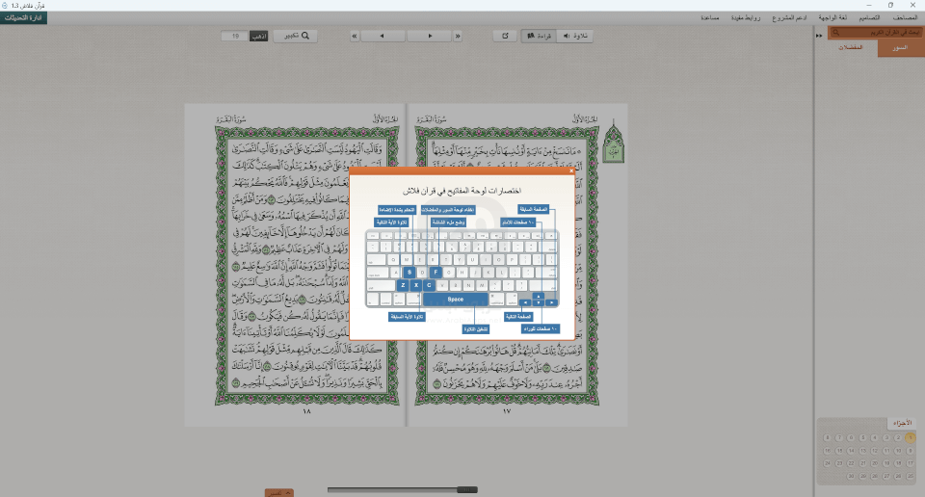Click the left-pointing single arrow page button

(x=383, y=36)
